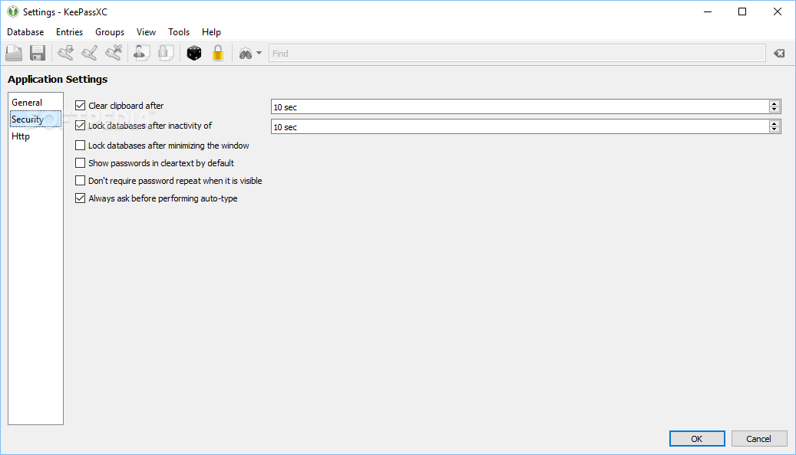Viewport: 796px width, 455px height.
Task: Click the binoculars search icon
Action: (x=245, y=53)
